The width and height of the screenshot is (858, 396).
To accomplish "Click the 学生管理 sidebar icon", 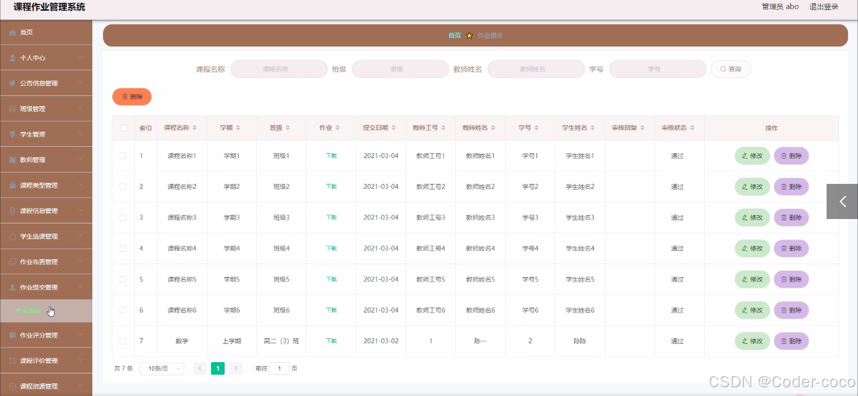I will pos(13,134).
